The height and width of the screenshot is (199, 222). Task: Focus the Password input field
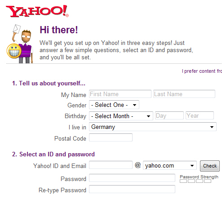click(132, 178)
